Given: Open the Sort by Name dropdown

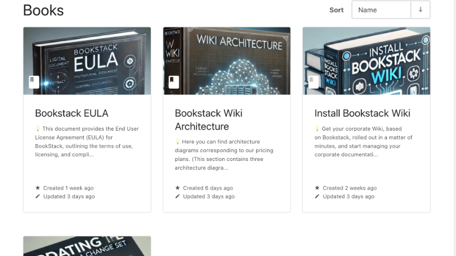Looking at the screenshot, I should point(381,10).
